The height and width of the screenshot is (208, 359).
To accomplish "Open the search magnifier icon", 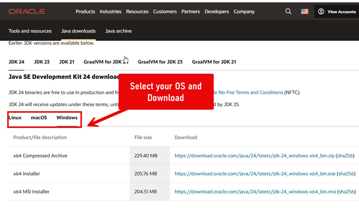I will click(288, 11).
